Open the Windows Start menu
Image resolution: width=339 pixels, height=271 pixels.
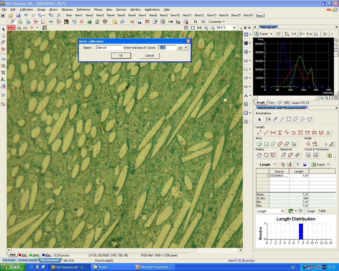pos(13,267)
